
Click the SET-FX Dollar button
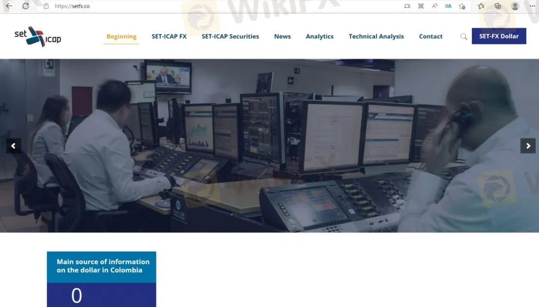pyautogui.click(x=499, y=36)
